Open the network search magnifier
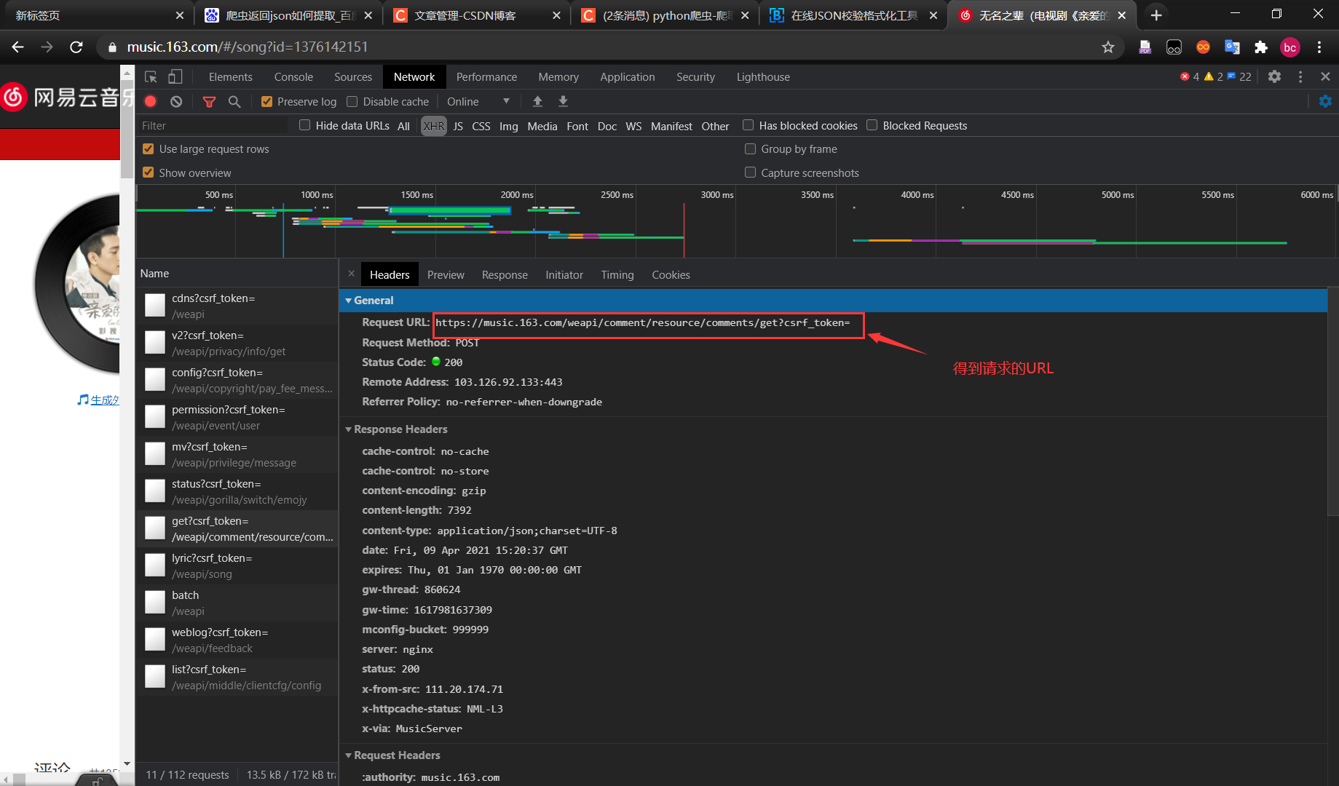 pos(234,101)
